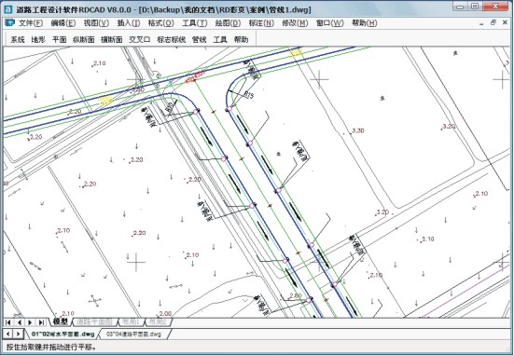The width and height of the screenshot is (514, 355).
Task: Open the 文件(F) menu
Action: coord(31,23)
